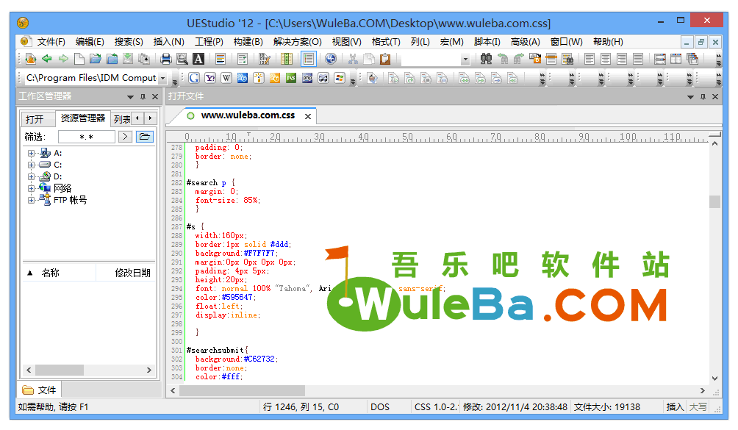738x430 pixels.
Task: Click the left-align text icon
Action: pos(590,59)
